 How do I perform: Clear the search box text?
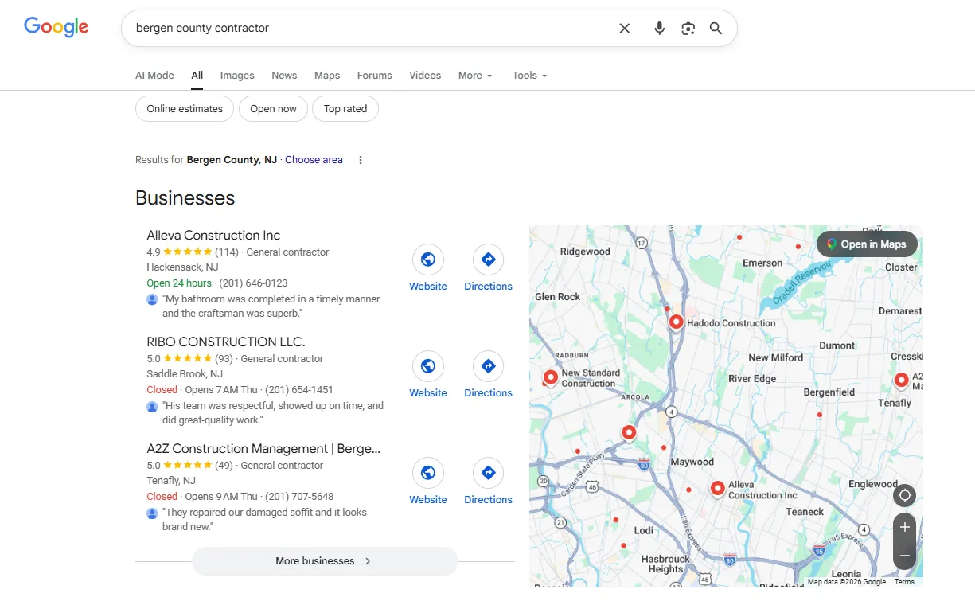coord(625,29)
